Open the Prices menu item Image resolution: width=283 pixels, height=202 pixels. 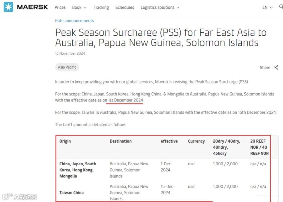(60, 7)
